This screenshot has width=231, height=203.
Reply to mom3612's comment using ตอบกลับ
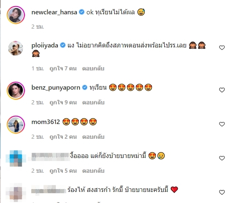click(x=93, y=137)
